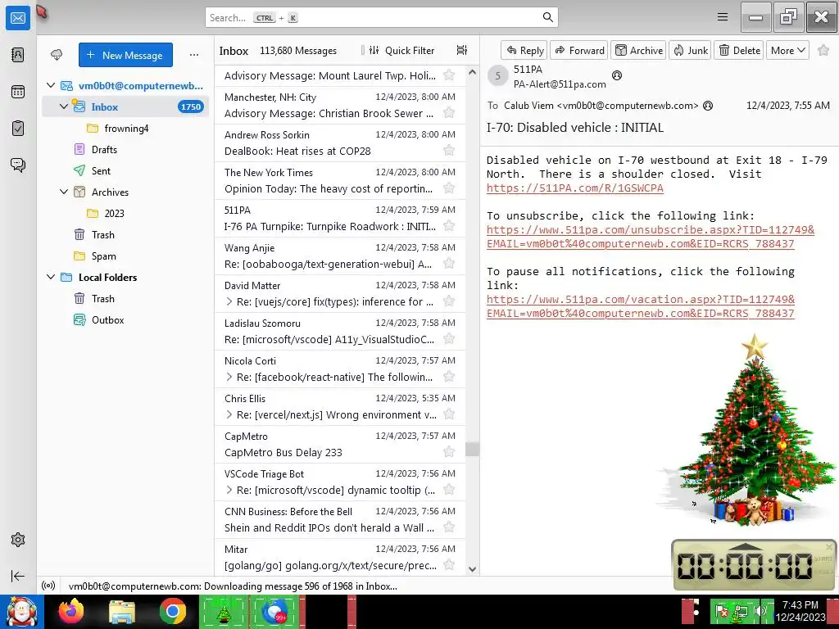Star the Christian Brook Sewer advisory message

pos(449,113)
